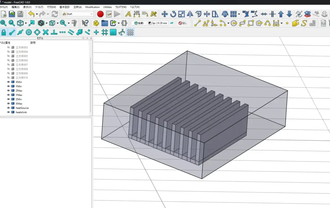The height and width of the screenshot is (208, 330).
Task: Hide the heatSource object via eye icon
Action: click(8, 108)
